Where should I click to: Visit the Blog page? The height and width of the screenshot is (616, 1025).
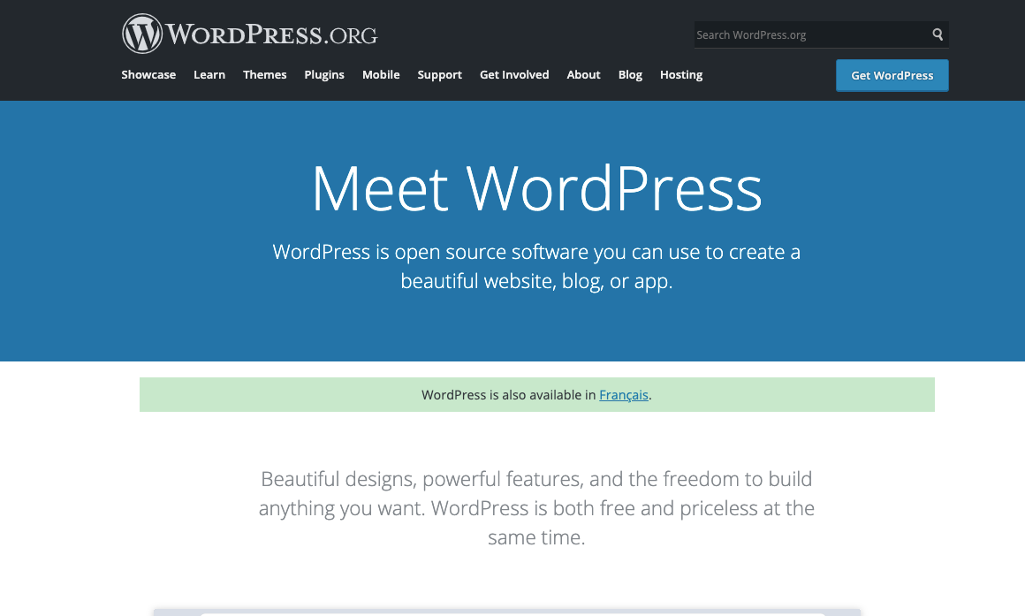(x=630, y=74)
